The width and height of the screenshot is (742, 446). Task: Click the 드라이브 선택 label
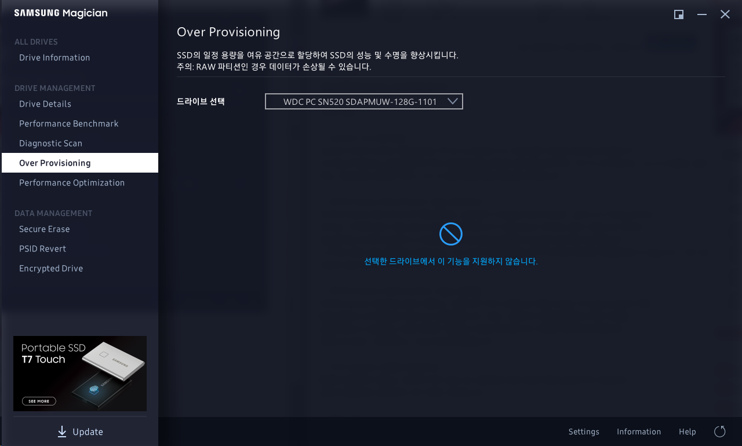click(201, 102)
